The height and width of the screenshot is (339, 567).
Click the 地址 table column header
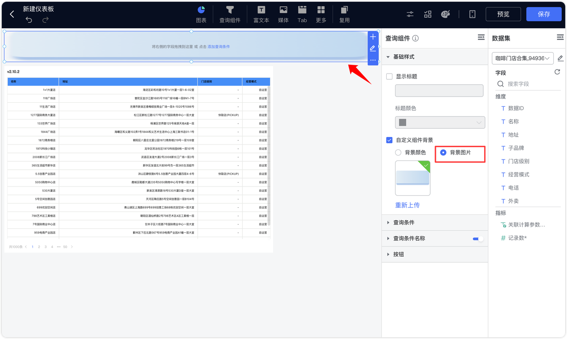[x=128, y=82]
